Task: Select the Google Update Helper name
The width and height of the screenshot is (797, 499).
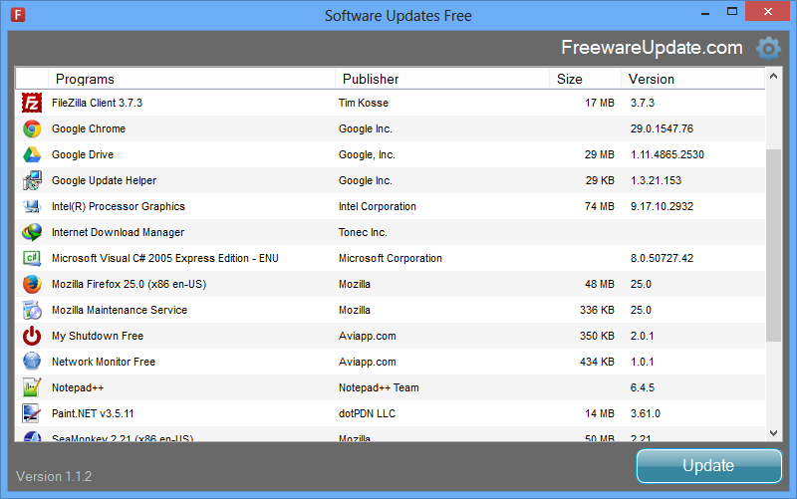Action: pos(105,180)
